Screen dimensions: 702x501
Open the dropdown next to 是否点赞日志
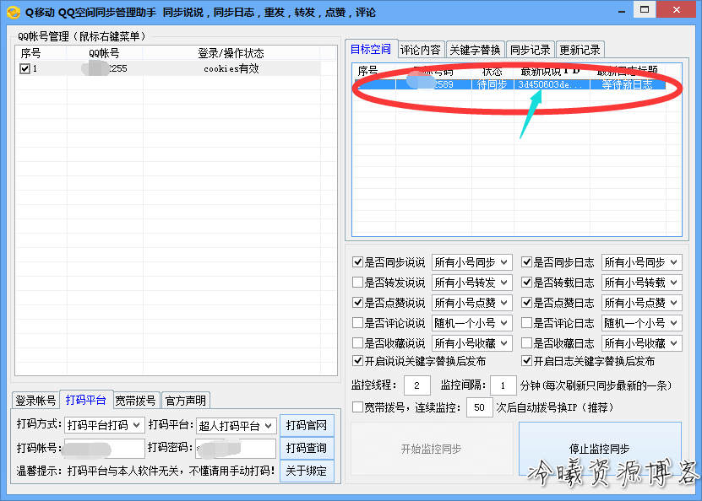pyautogui.click(x=641, y=303)
